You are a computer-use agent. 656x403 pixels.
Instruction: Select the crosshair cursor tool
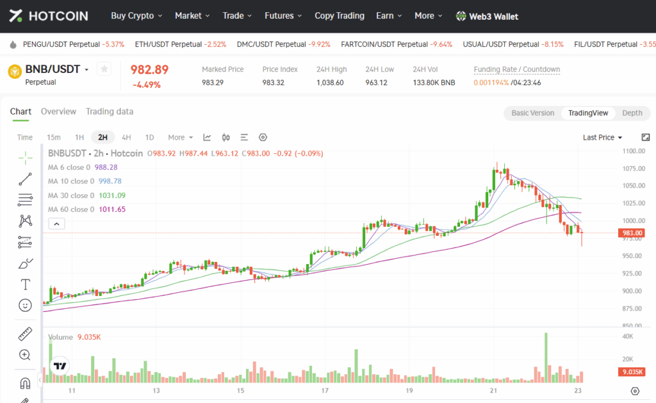25,157
